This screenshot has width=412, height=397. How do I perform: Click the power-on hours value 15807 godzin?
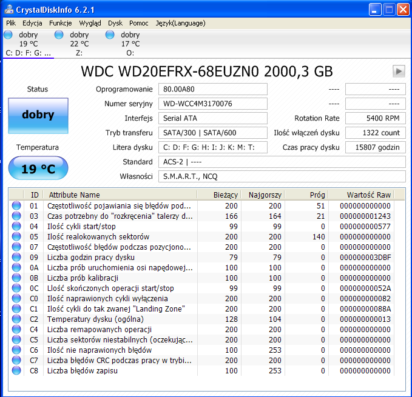pyautogui.click(x=376, y=147)
